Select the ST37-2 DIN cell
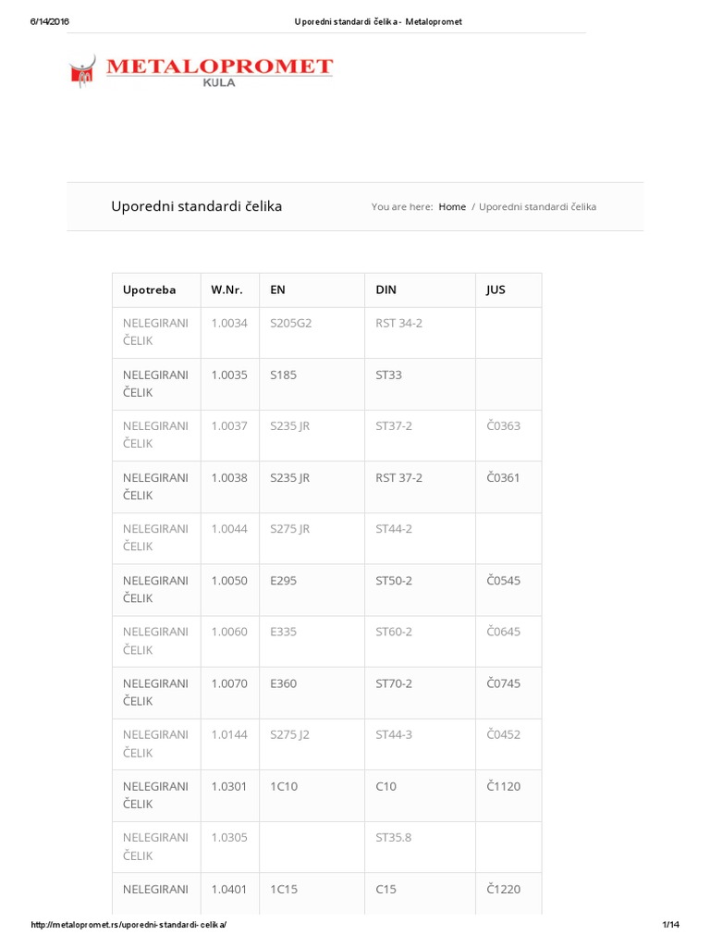 394,426
